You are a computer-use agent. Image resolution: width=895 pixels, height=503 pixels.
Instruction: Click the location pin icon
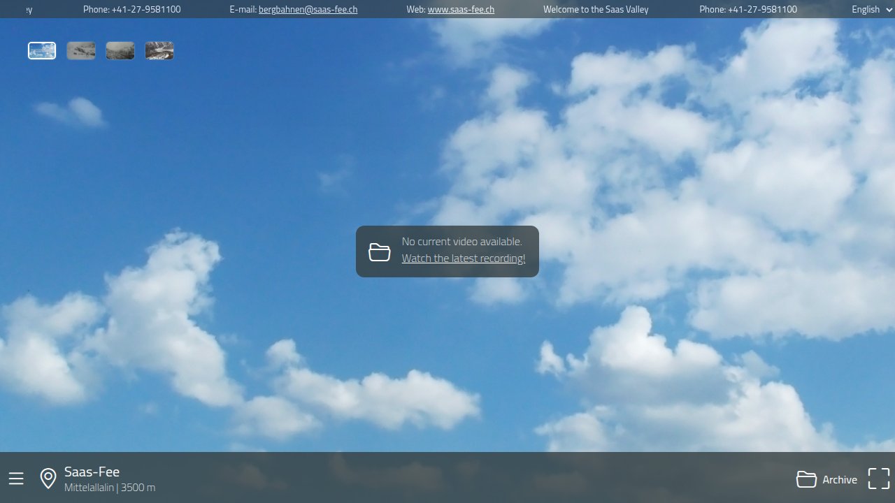point(48,479)
